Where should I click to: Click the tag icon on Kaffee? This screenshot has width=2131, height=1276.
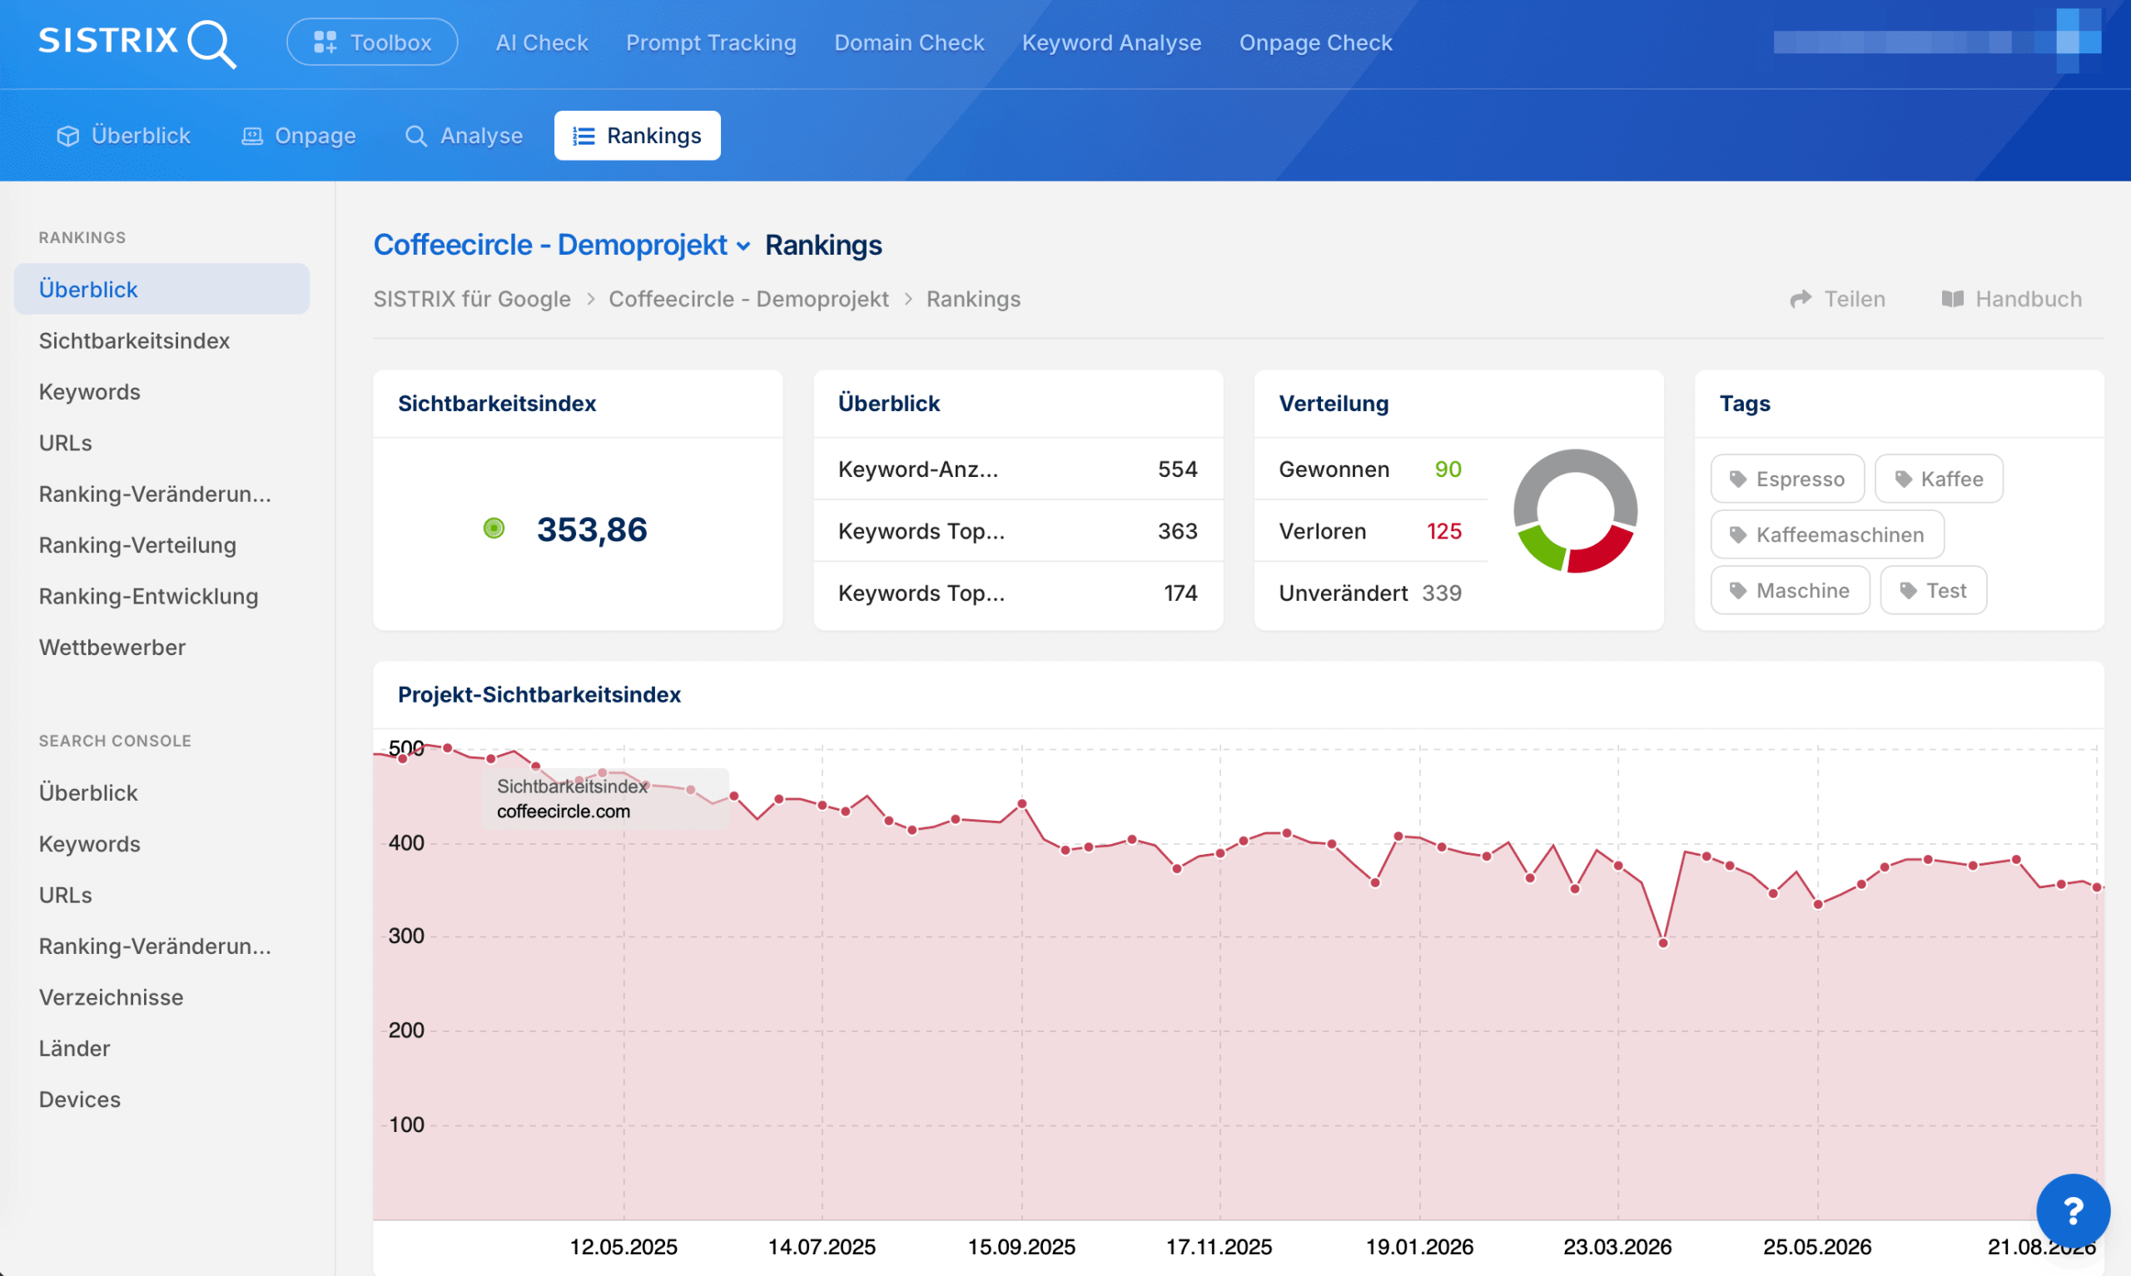pos(1903,479)
